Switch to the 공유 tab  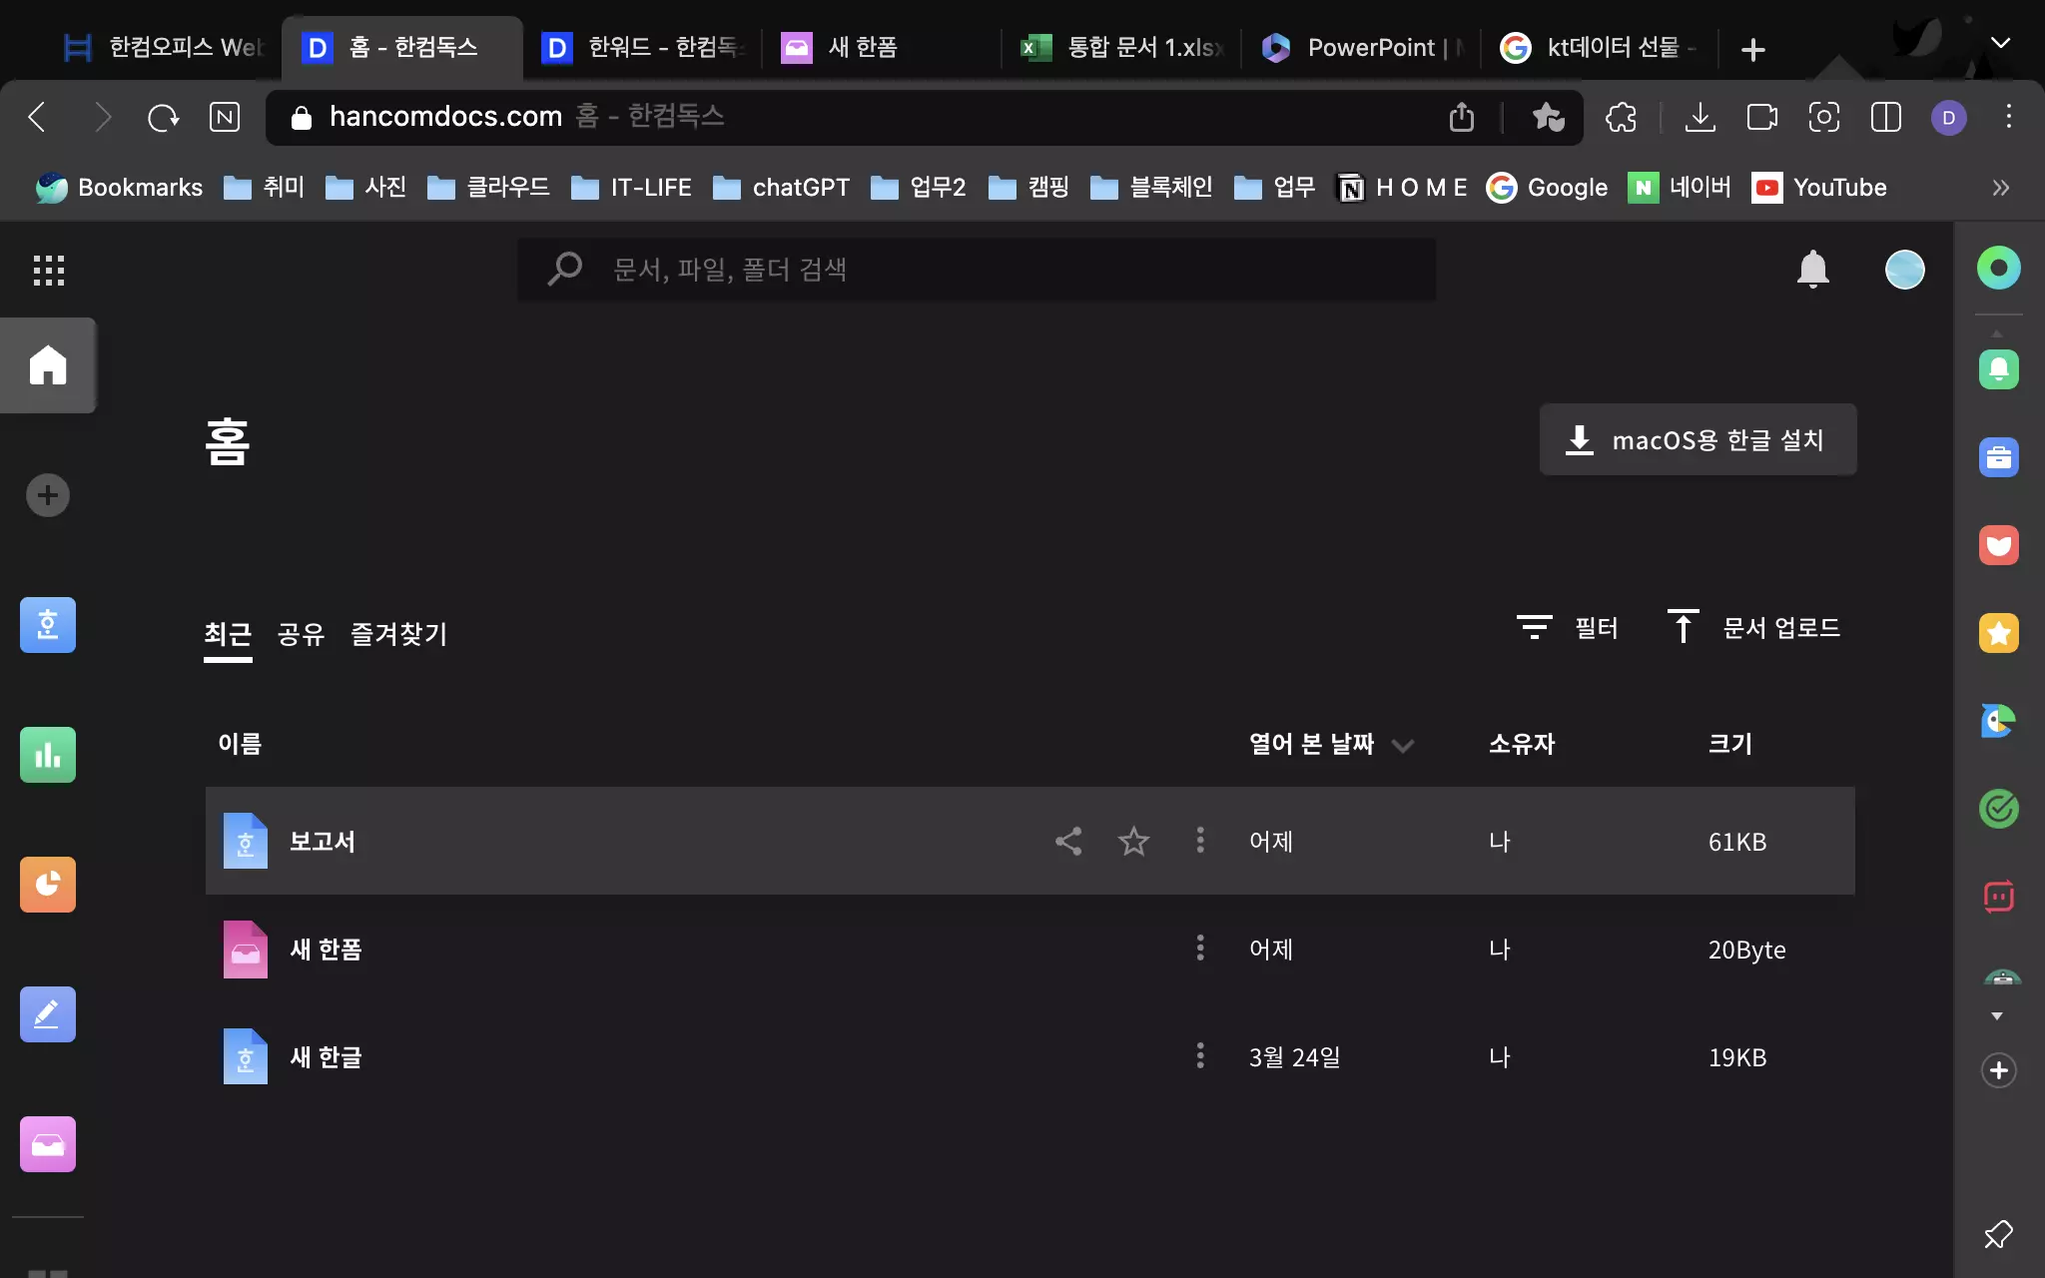[301, 634]
